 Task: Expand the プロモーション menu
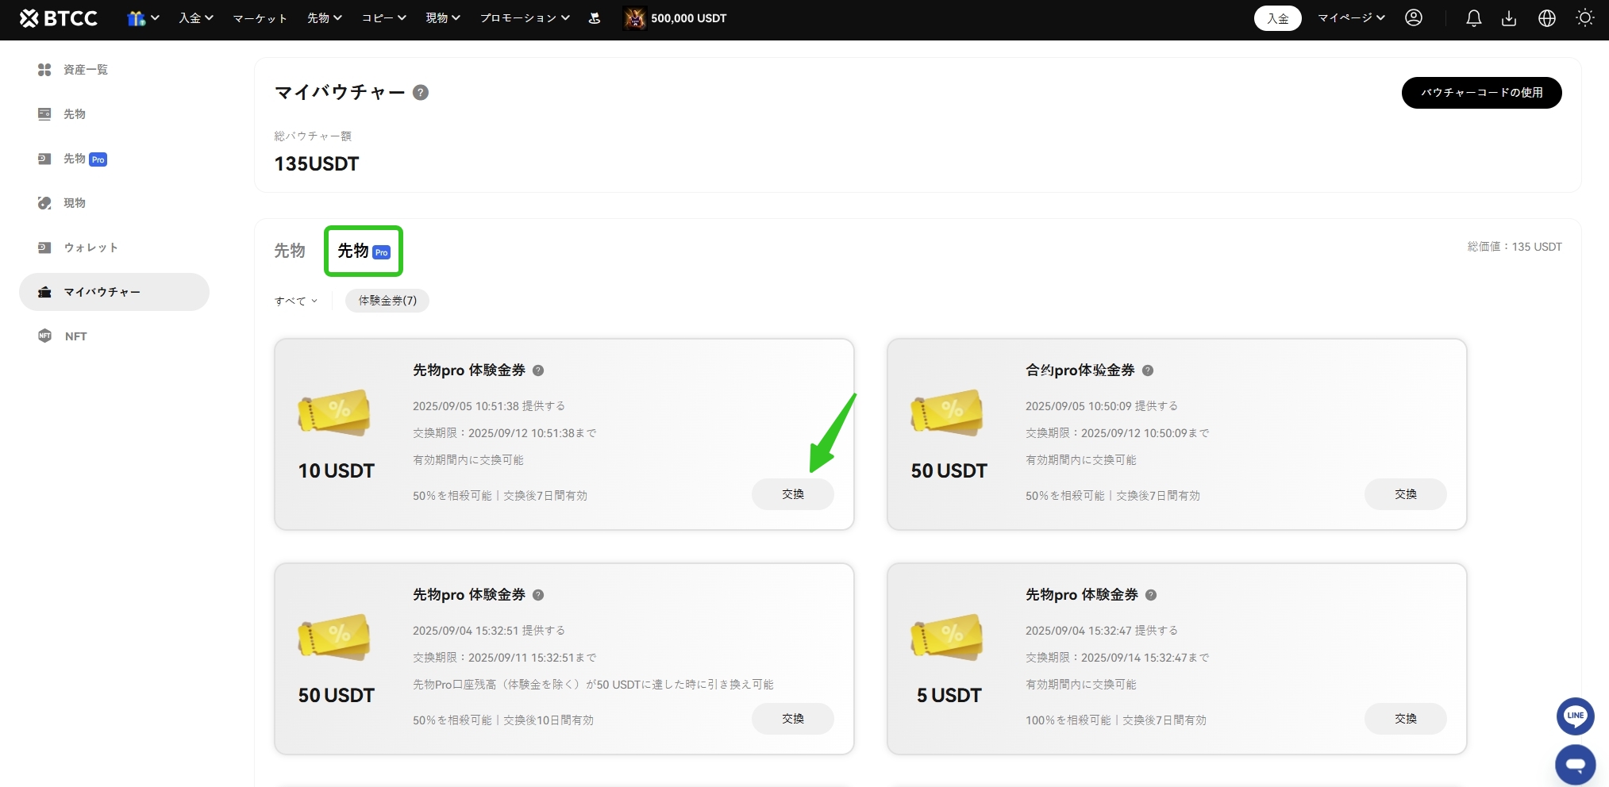(x=524, y=18)
